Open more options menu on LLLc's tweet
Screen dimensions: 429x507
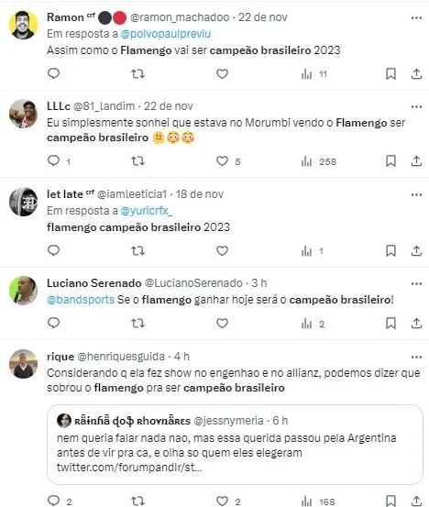416,106
